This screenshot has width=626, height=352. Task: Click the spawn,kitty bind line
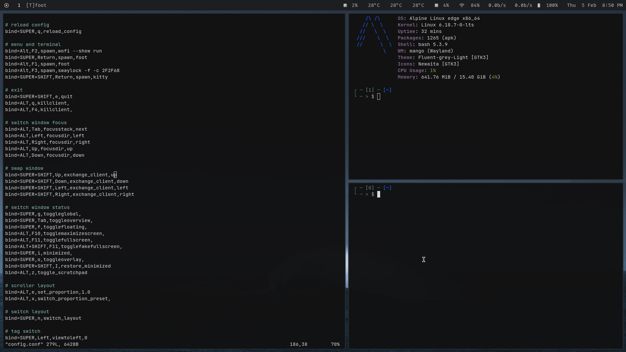57,77
